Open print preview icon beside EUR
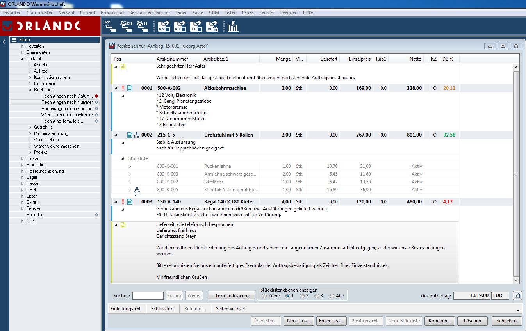 pos(517,295)
